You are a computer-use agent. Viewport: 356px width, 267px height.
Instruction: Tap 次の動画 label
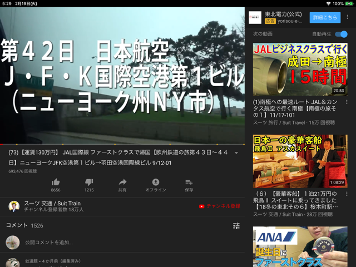[263, 34]
